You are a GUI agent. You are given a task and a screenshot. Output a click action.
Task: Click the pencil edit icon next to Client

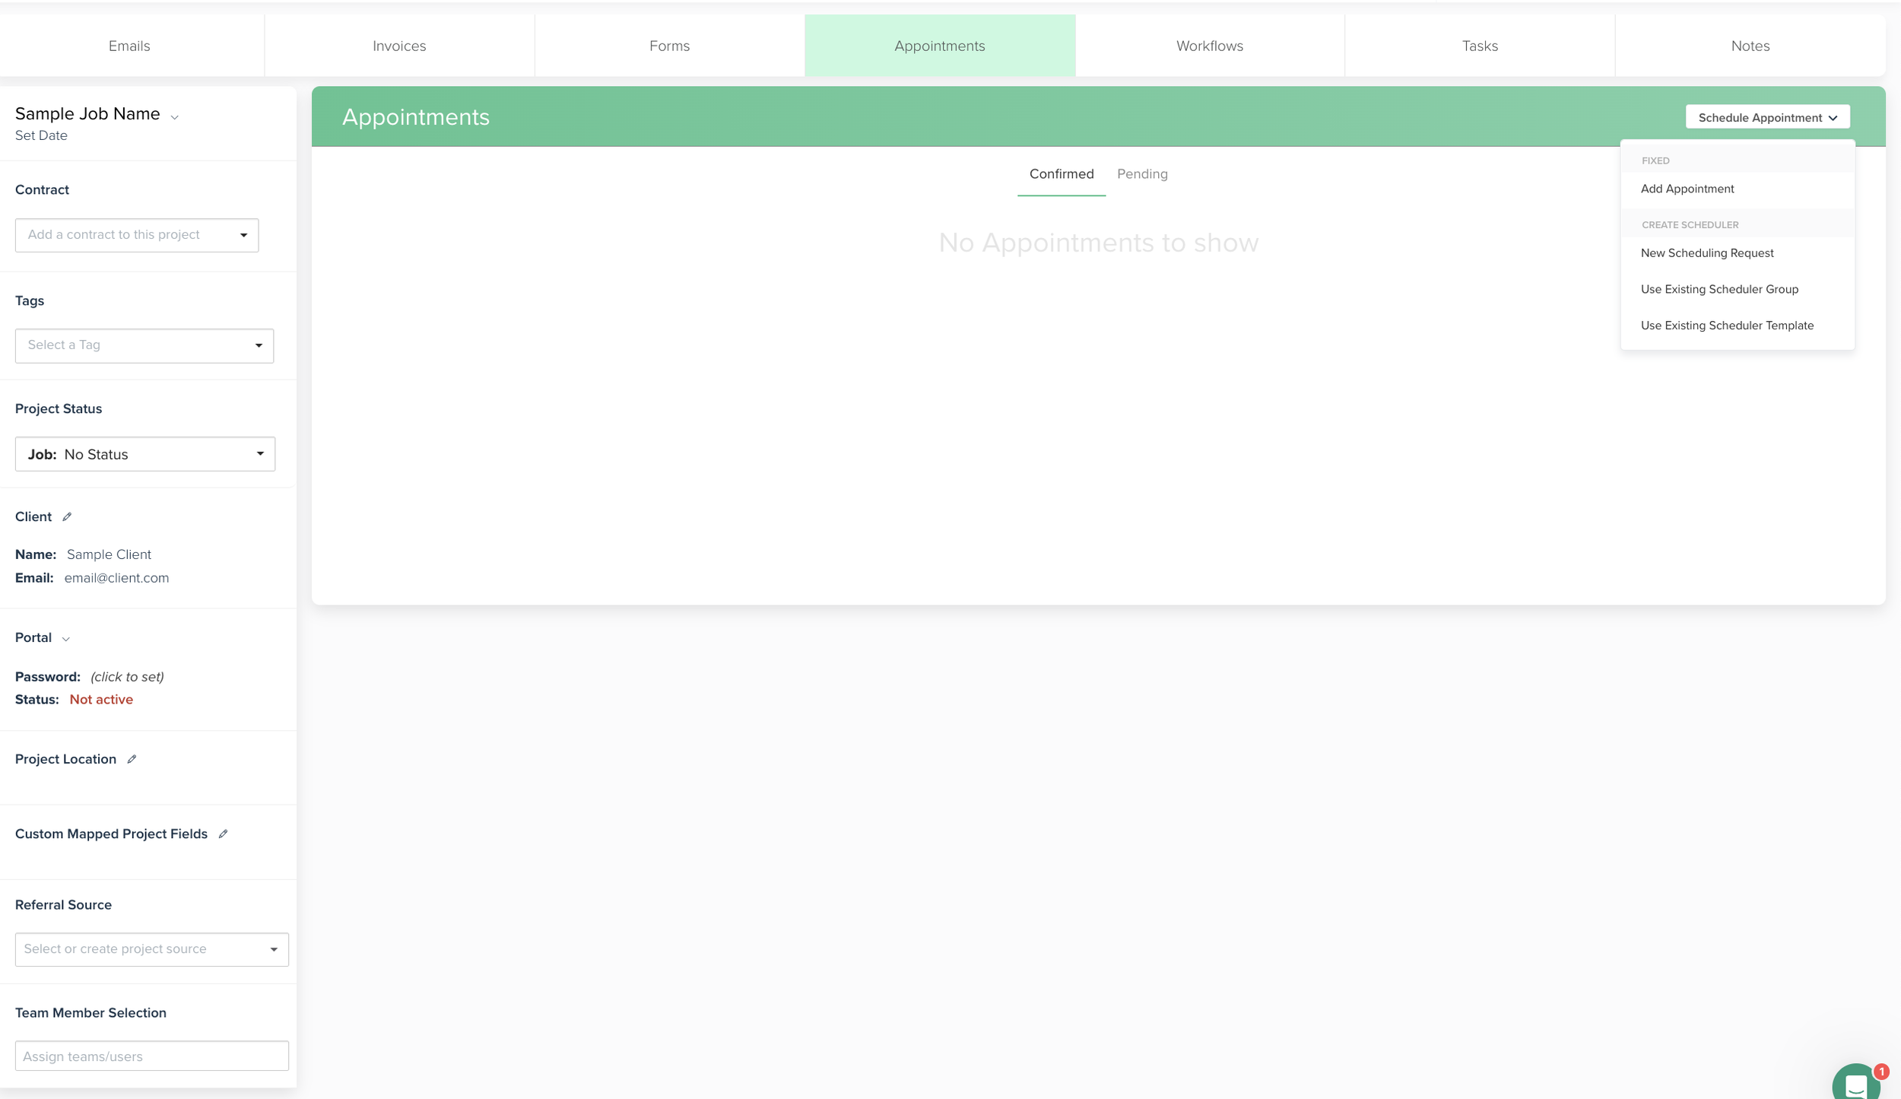click(67, 517)
